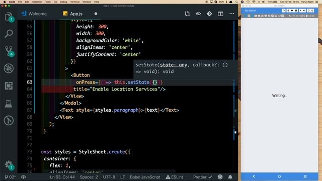Open the Help menu
The height and width of the screenshot is (181, 322).
[x=97, y=2]
